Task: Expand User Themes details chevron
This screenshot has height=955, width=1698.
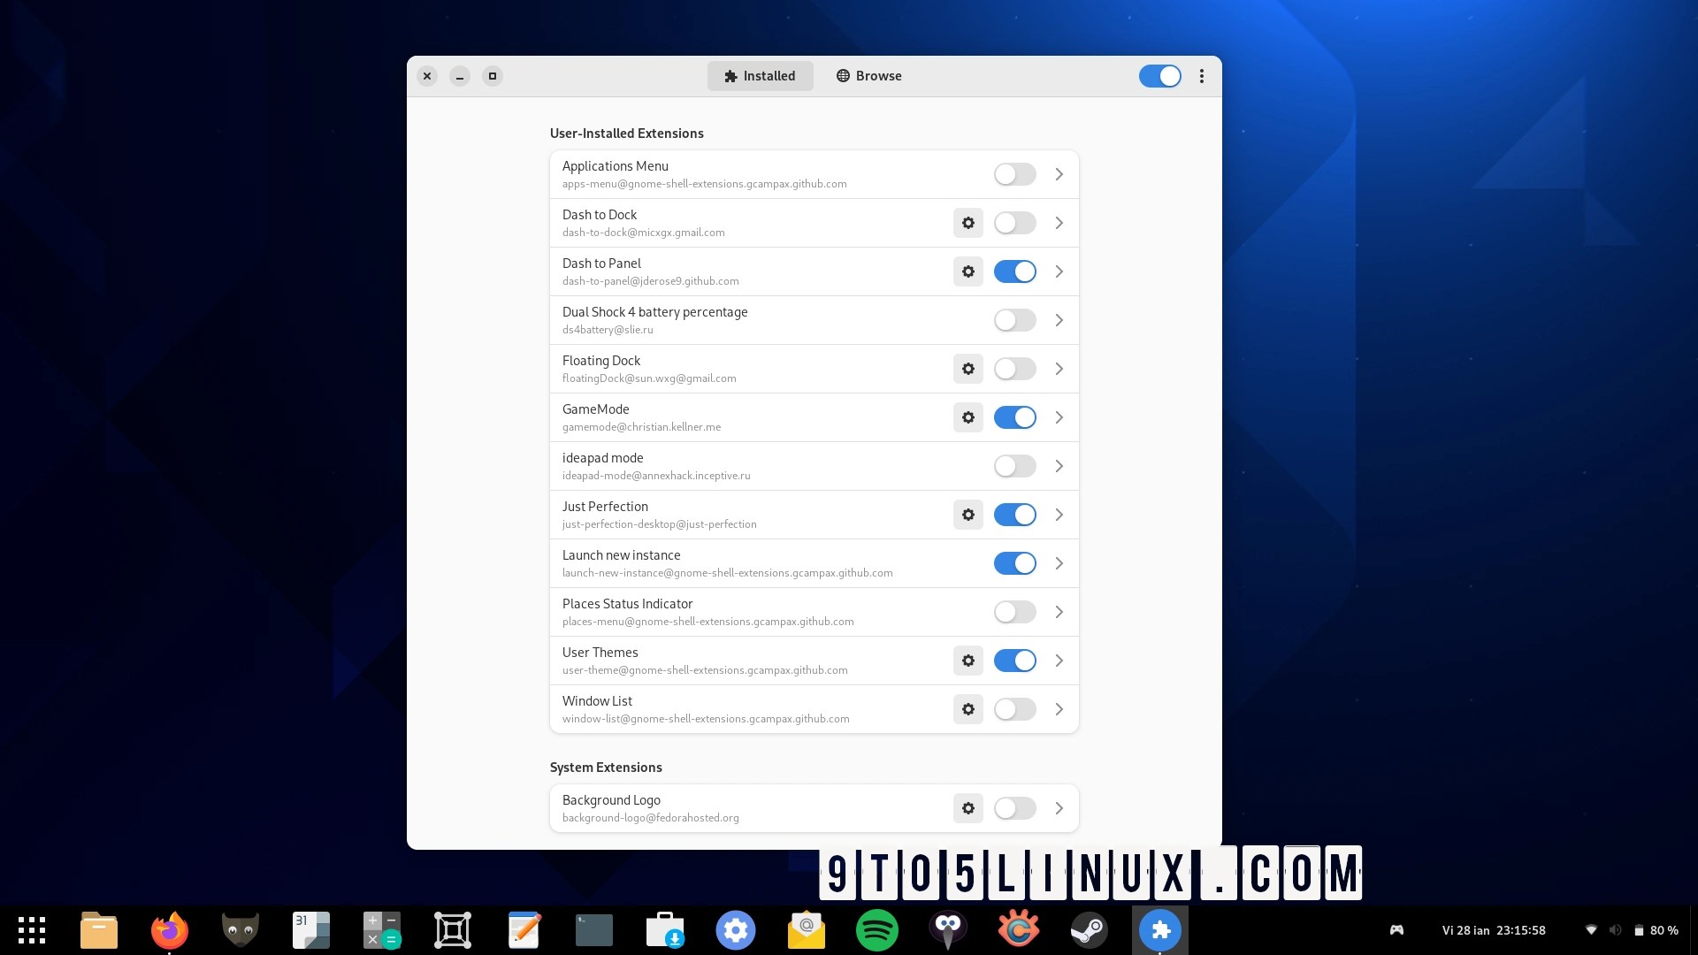Action: (x=1059, y=661)
